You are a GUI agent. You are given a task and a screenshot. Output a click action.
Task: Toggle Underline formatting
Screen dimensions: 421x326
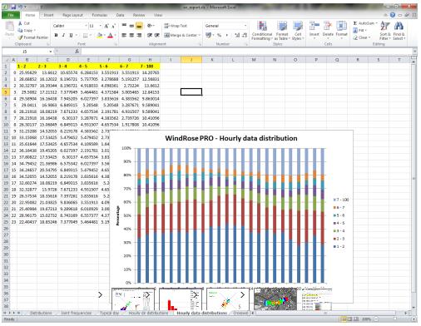[71, 36]
